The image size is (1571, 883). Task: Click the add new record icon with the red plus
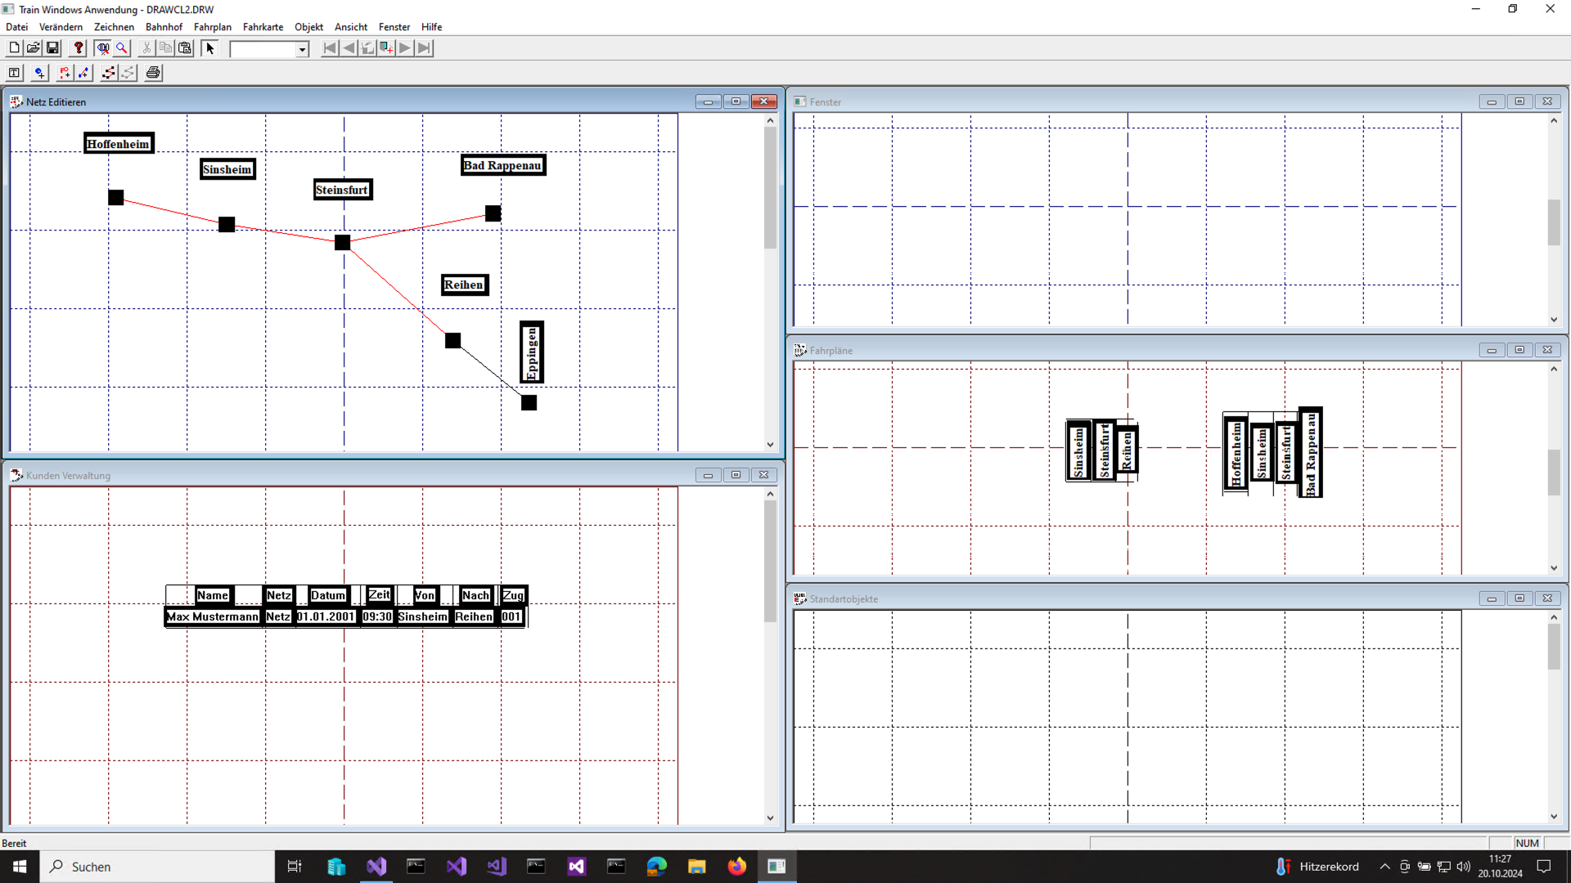pyautogui.click(x=386, y=48)
